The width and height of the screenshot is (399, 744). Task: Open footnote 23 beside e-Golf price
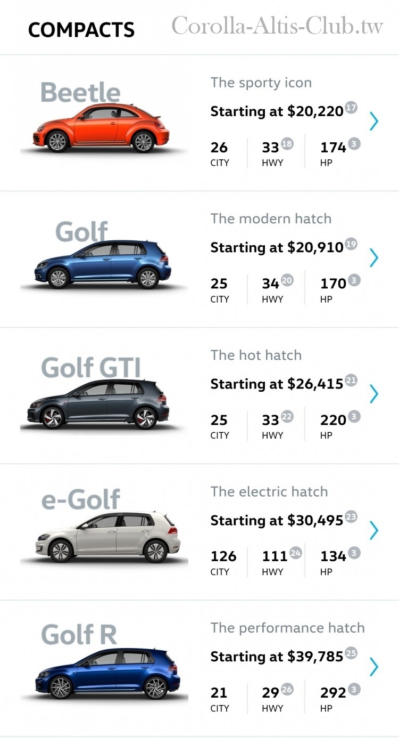click(351, 516)
